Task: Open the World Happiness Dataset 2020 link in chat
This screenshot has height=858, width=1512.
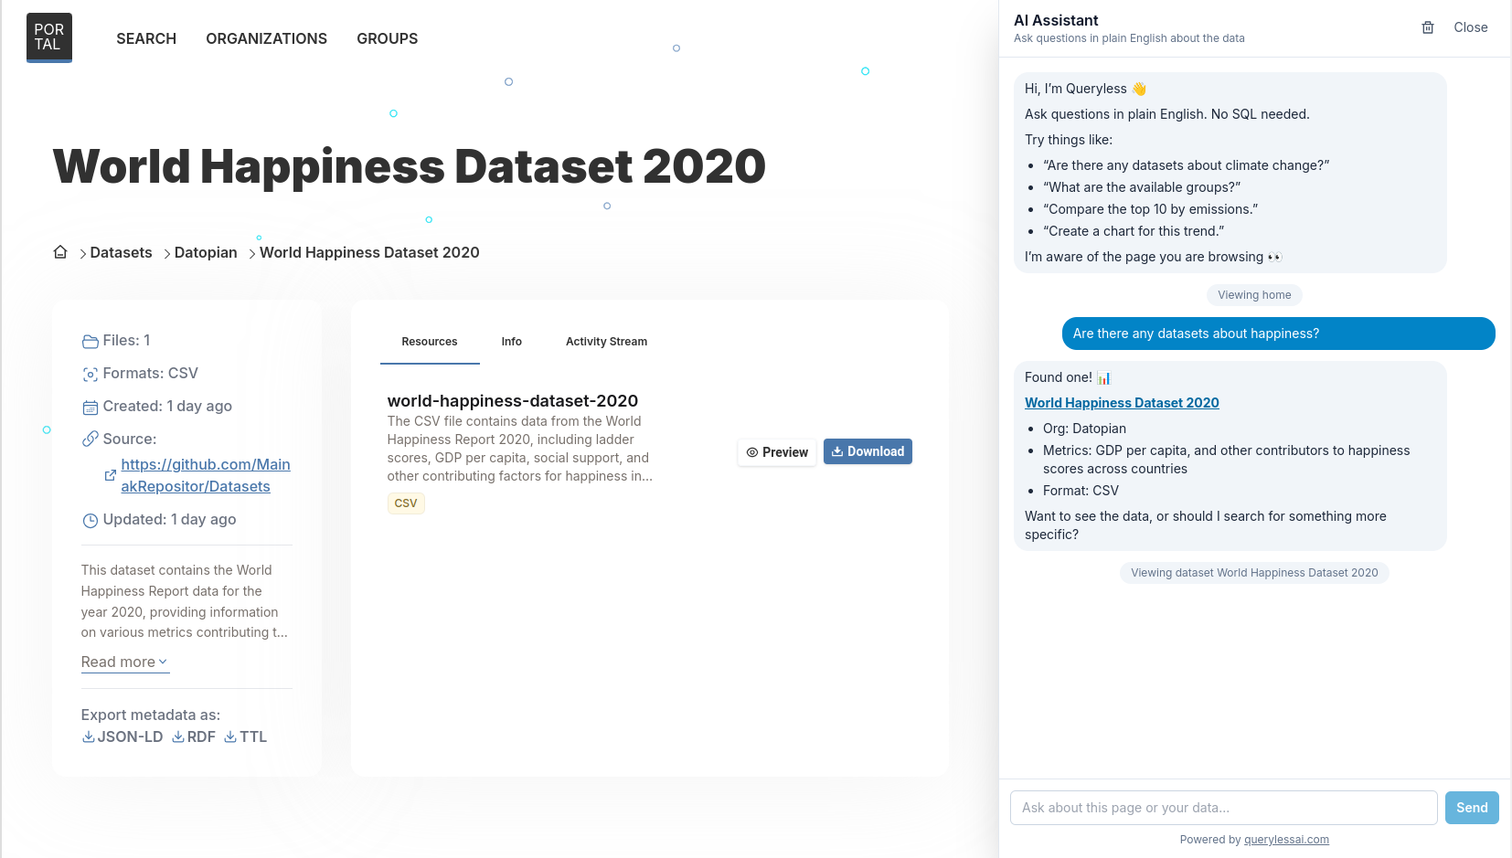Action: click(x=1122, y=402)
